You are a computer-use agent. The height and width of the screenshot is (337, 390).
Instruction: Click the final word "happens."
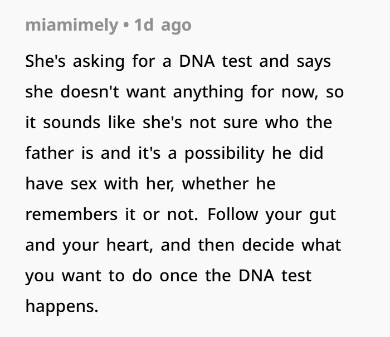pos(62,307)
